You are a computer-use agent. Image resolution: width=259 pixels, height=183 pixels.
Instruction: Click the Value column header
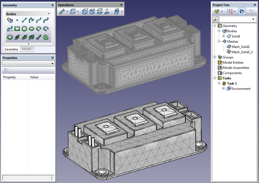pyautogui.click(x=34, y=77)
